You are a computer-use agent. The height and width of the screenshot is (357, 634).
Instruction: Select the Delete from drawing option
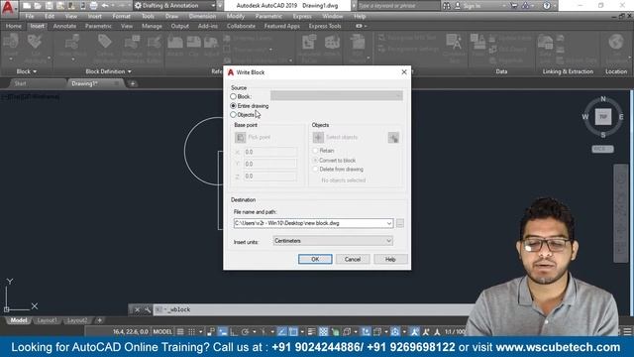click(315, 170)
